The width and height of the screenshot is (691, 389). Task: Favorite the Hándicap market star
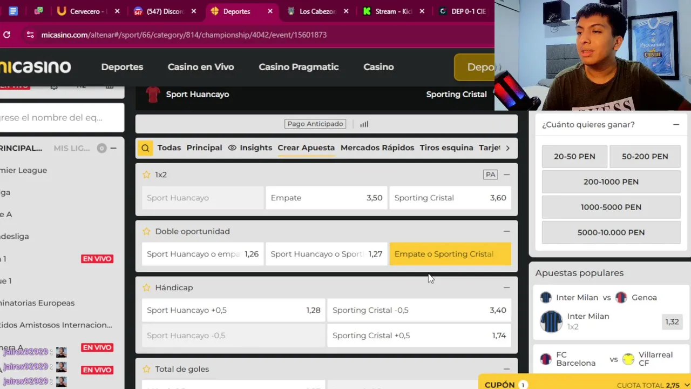tap(146, 287)
